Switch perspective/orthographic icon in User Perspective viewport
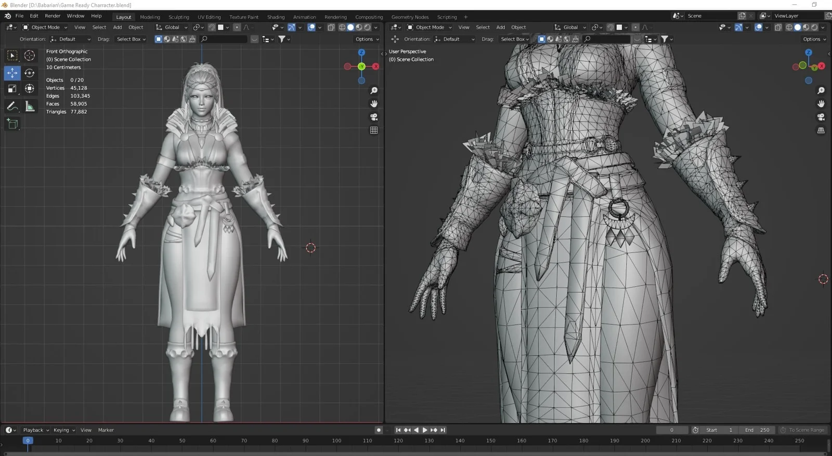832x456 pixels. coord(821,130)
